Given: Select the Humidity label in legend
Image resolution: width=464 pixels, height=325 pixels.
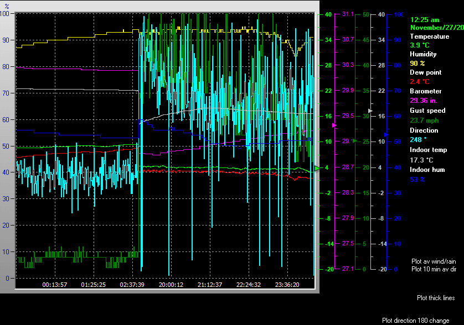Looking at the screenshot, I should point(423,54).
